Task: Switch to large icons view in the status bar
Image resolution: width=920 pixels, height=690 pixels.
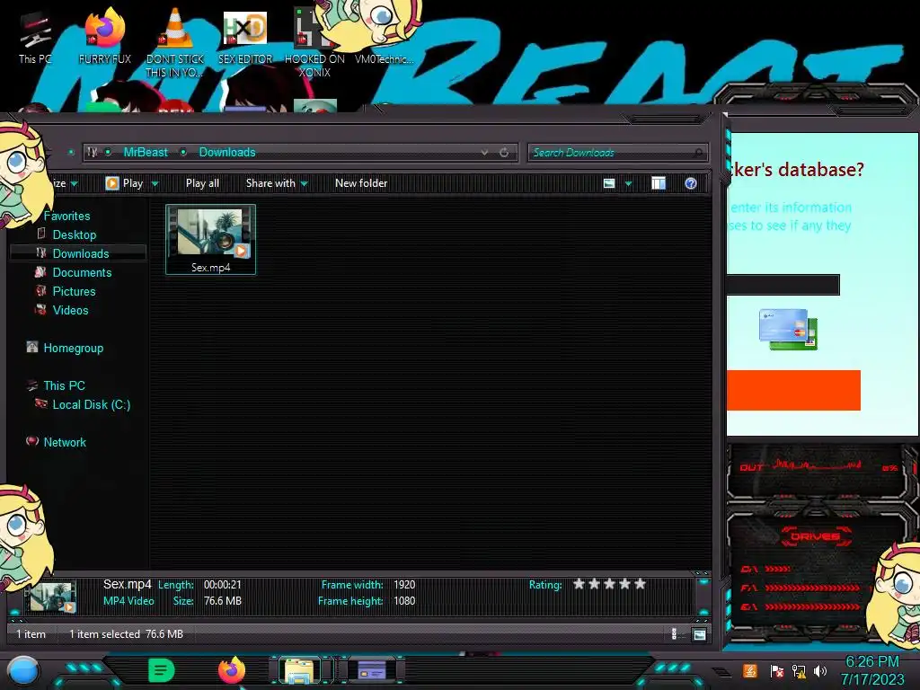Action: point(699,634)
